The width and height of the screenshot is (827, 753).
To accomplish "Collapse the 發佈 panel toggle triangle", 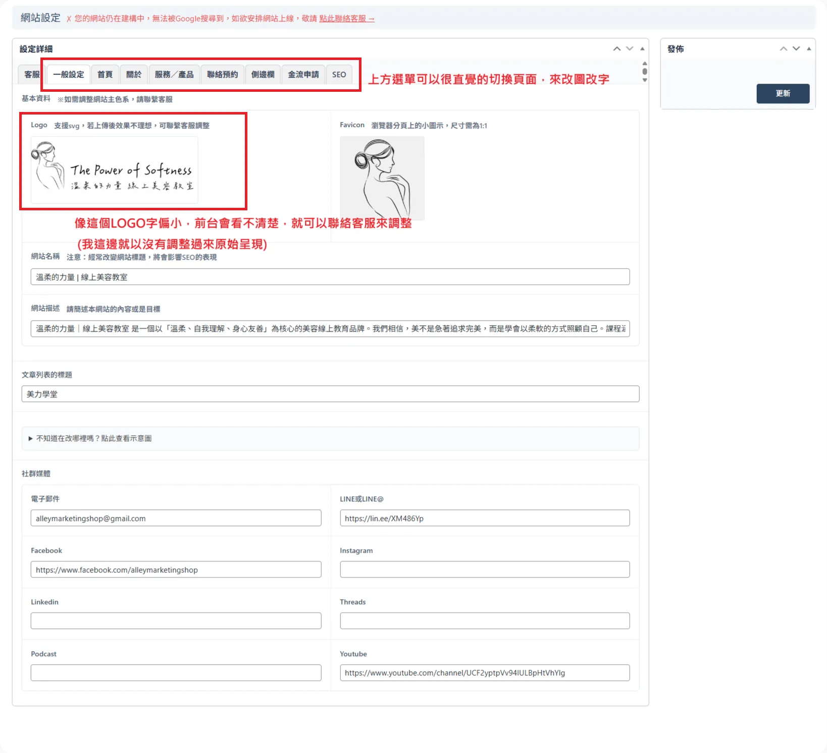I will tap(809, 49).
